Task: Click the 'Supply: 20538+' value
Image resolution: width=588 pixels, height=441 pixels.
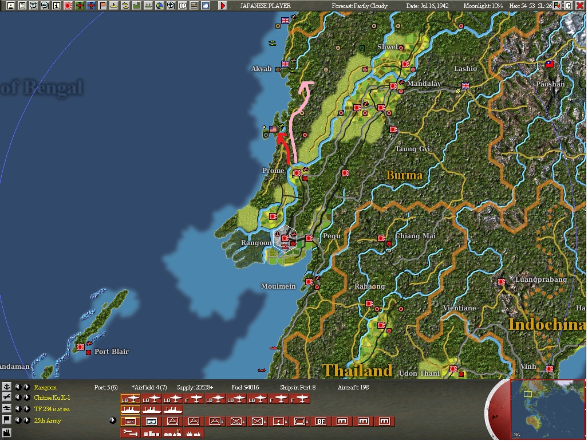Action: click(x=195, y=387)
